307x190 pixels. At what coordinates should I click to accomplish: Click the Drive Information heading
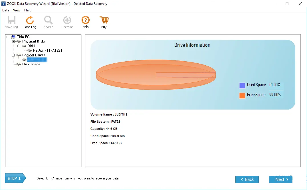tap(192, 45)
